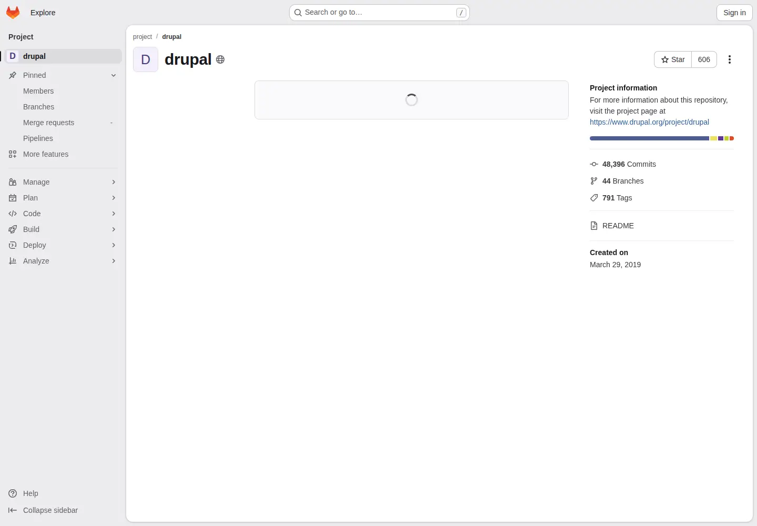Select the drupal project sidebar entry
The width and height of the screenshot is (757, 526).
tap(63, 56)
